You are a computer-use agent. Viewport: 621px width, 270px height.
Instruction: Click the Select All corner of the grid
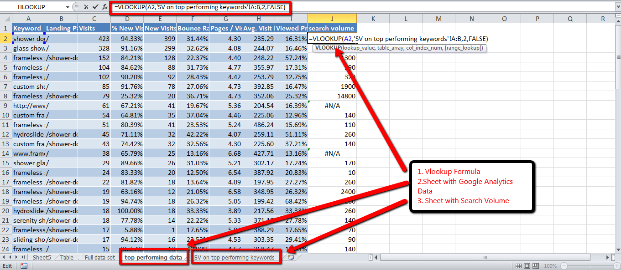click(x=6, y=19)
